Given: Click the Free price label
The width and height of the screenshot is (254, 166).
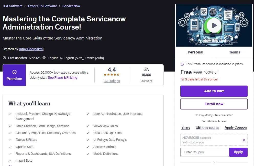Looking at the screenshot, I should [x=186, y=72].
